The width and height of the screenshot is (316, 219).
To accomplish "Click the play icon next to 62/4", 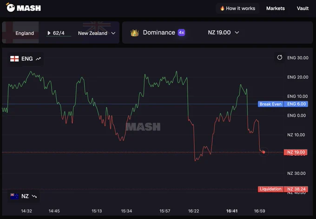I will 49,33.
